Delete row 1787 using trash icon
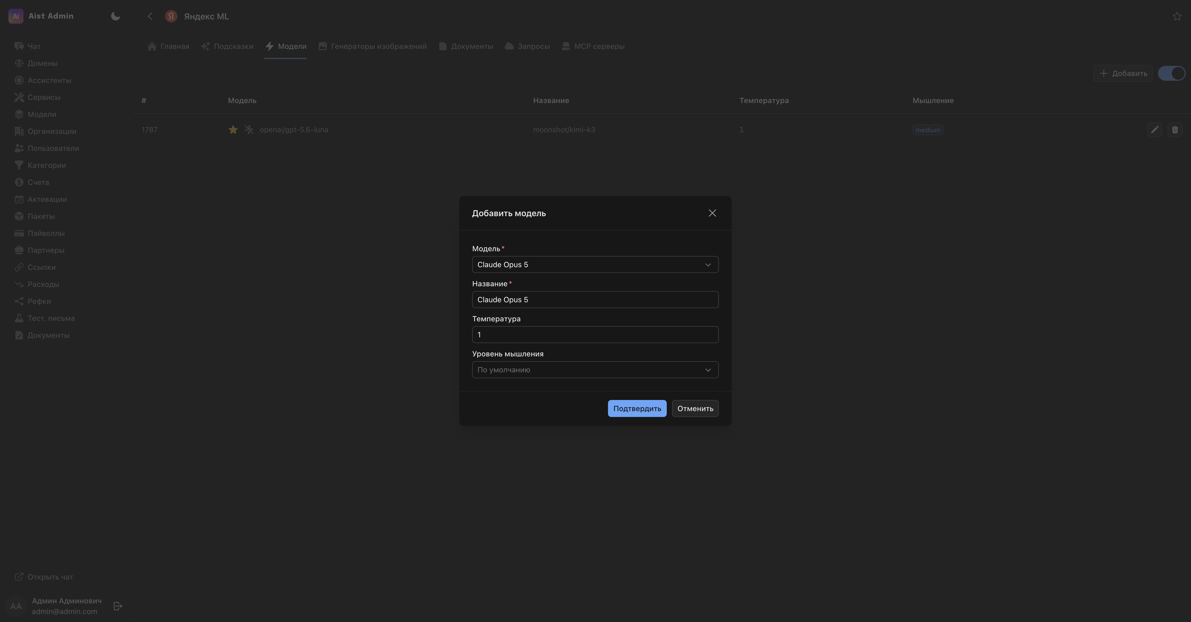This screenshot has width=1191, height=622. [1174, 130]
